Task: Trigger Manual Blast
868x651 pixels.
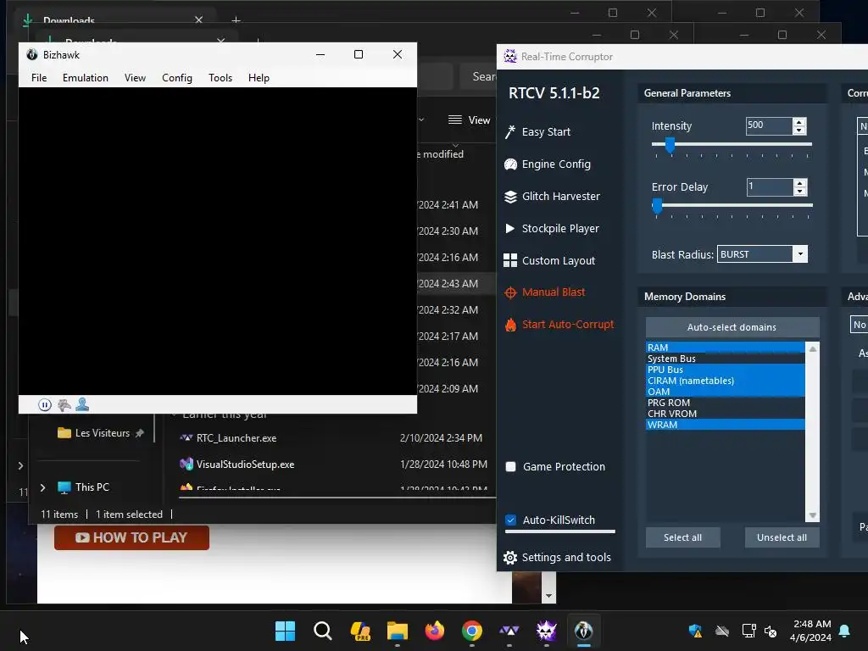Action: tap(544, 292)
